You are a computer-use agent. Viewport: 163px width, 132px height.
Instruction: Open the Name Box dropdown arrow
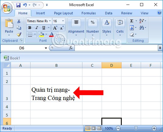click(46, 48)
